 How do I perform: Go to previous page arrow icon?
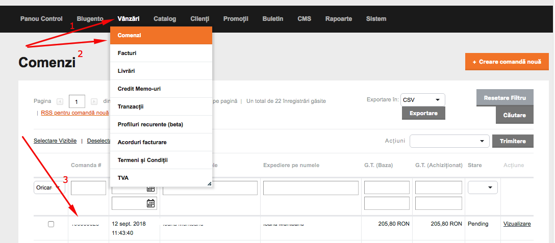tap(60, 101)
